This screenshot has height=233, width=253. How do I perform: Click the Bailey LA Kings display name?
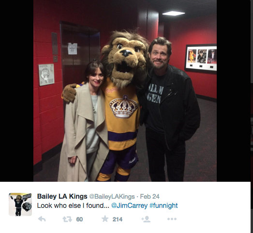[x=62, y=196]
